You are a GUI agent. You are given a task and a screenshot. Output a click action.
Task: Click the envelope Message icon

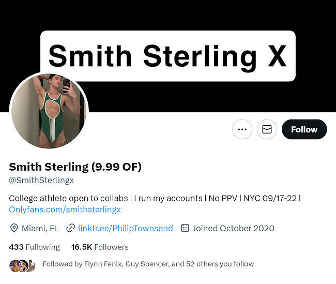[267, 129]
